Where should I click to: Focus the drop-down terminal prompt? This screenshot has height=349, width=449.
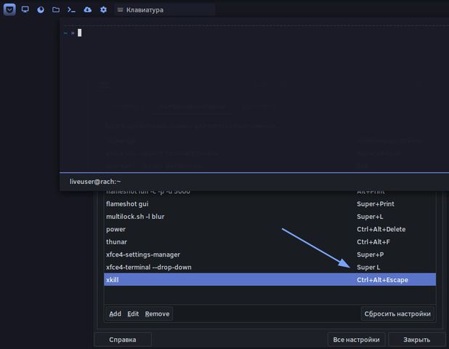(80, 33)
